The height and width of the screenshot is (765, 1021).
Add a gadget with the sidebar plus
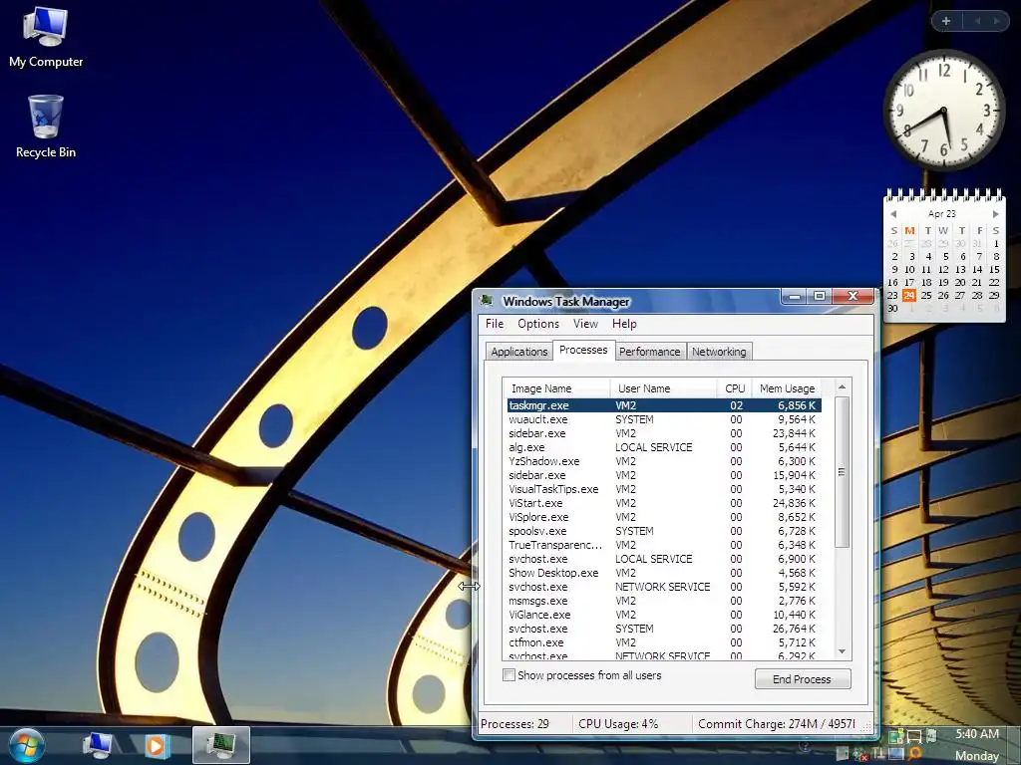946,21
